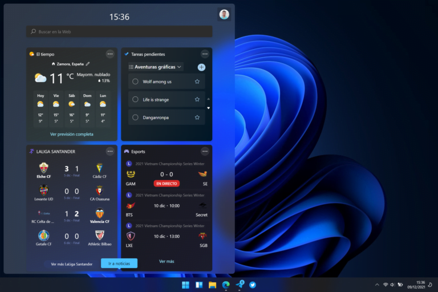
Task: Open Widgets icon in taskbar
Action: coord(199,285)
